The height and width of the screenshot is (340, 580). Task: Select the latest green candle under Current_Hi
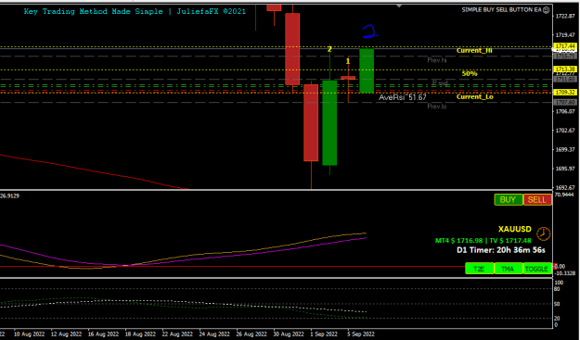(x=367, y=70)
